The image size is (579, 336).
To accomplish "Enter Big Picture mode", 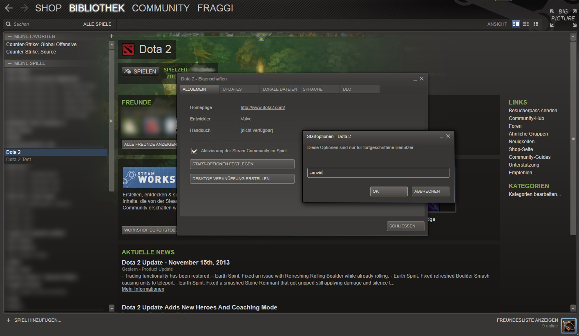I will click(x=563, y=18).
